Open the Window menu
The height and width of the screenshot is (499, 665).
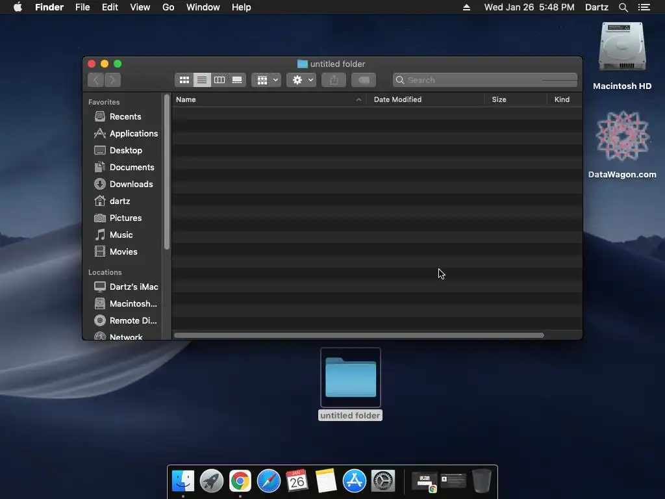tap(203, 7)
